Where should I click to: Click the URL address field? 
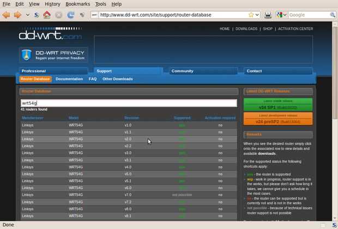(x=173, y=15)
